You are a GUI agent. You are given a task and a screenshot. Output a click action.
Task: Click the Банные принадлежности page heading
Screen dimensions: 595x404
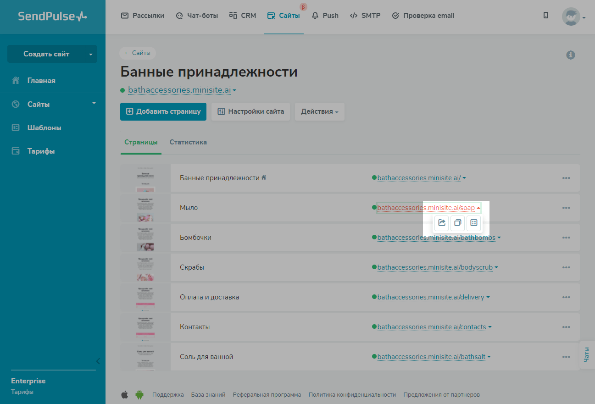coord(209,72)
